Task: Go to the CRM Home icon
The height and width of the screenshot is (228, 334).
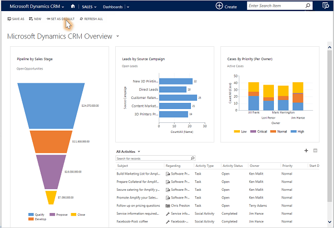Action: (72, 7)
